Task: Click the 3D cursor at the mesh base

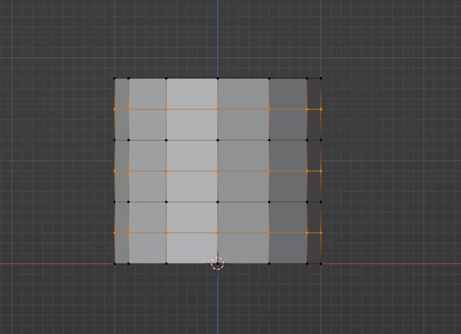Action: [x=218, y=264]
